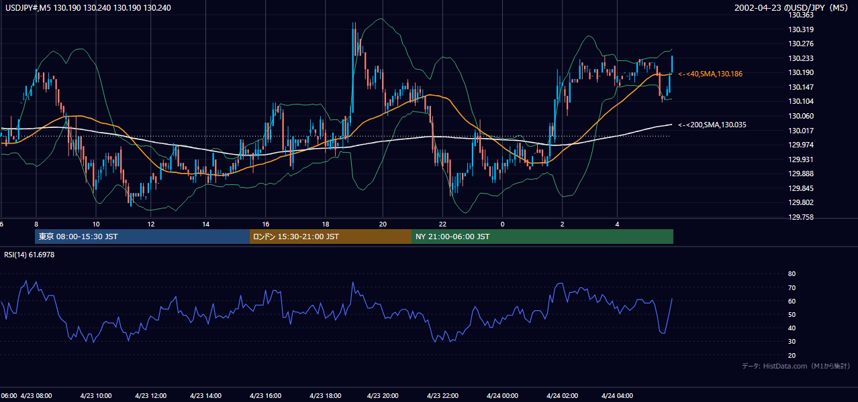Screen dimensions: 858x402
Task: Click the 4/23 08:00 time label
Action: [36, 395]
